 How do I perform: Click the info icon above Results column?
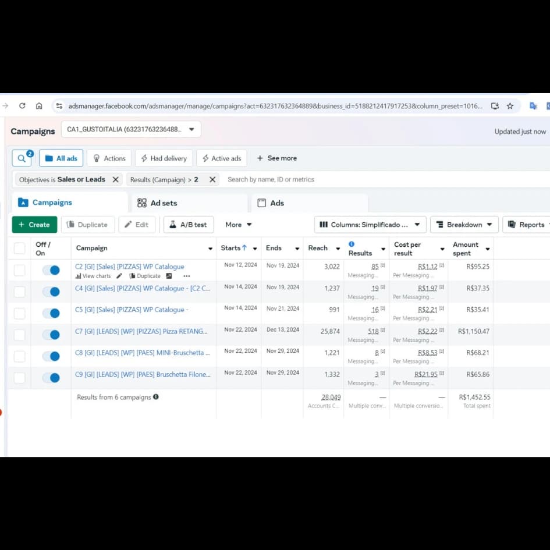click(351, 244)
